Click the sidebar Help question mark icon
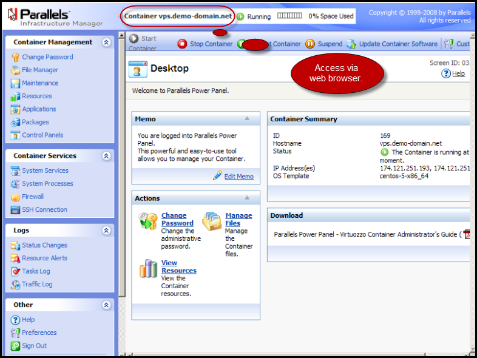This screenshot has width=477, height=358. point(15,320)
